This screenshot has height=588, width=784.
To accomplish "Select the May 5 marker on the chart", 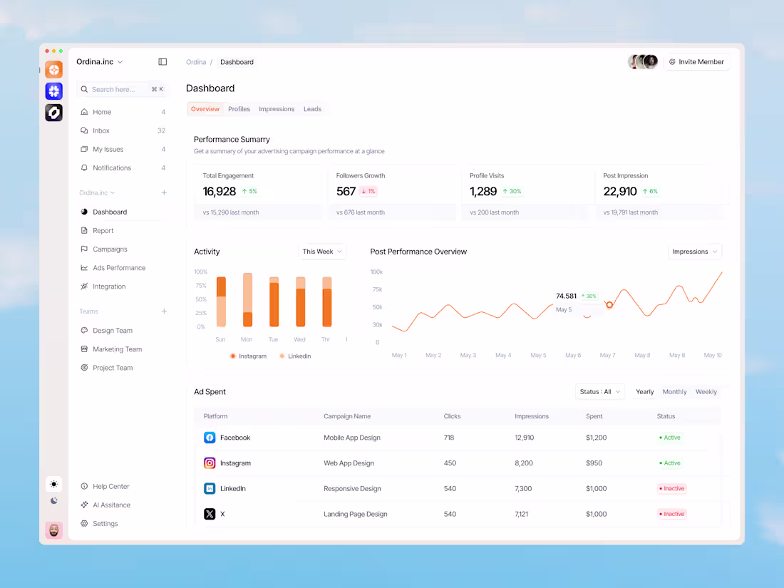I will 609,304.
